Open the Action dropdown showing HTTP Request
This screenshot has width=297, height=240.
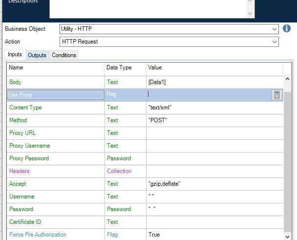pyautogui.click(x=274, y=42)
